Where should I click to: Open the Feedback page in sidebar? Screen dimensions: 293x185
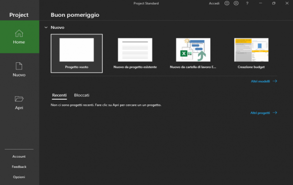(19, 167)
